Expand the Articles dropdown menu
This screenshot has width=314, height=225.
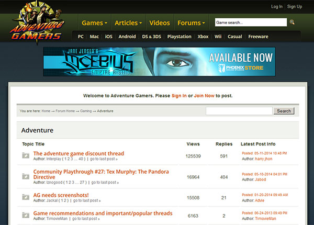(128, 23)
